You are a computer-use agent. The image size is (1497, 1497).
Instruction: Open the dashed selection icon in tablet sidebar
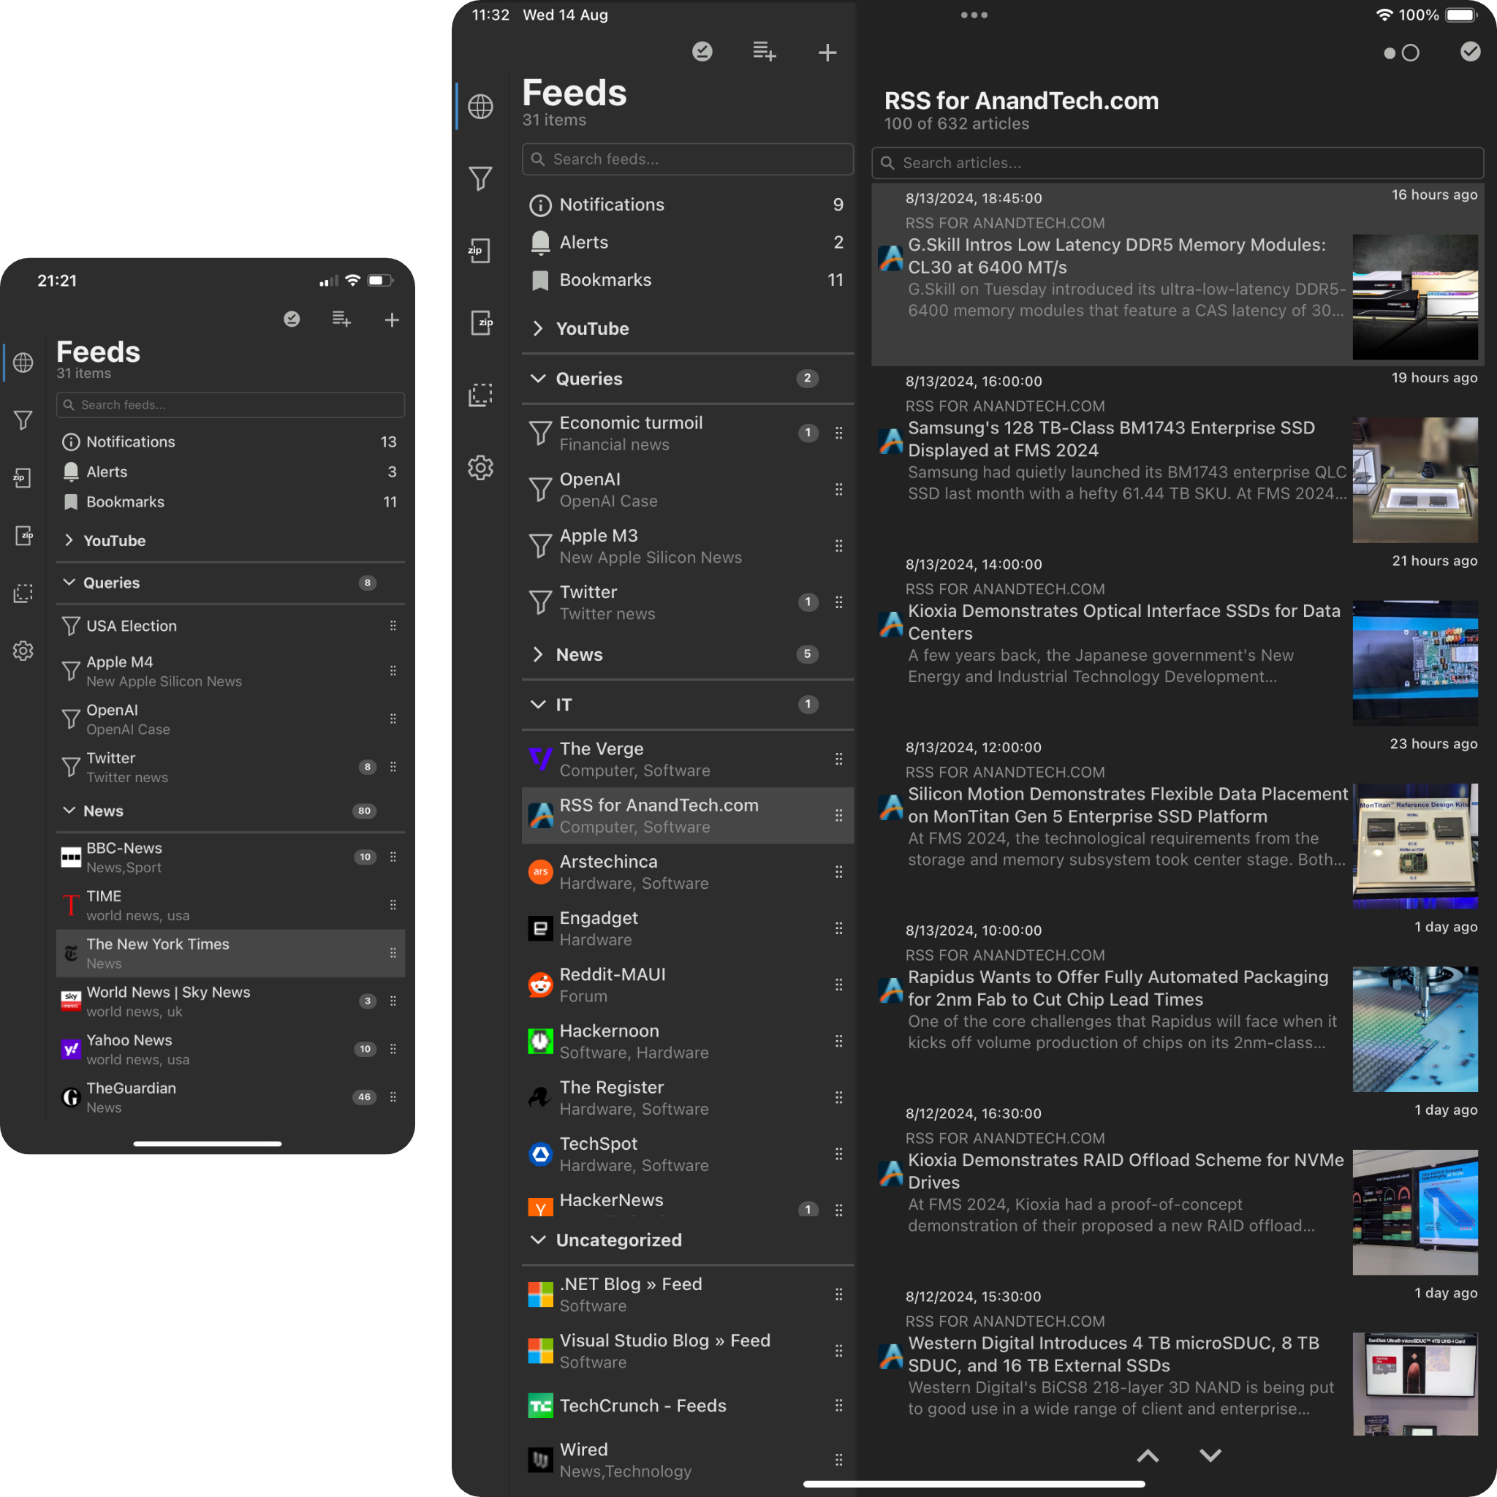(x=480, y=395)
